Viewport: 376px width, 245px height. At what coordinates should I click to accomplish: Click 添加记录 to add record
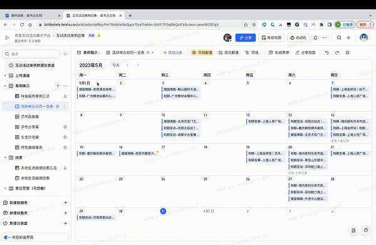[173, 53]
